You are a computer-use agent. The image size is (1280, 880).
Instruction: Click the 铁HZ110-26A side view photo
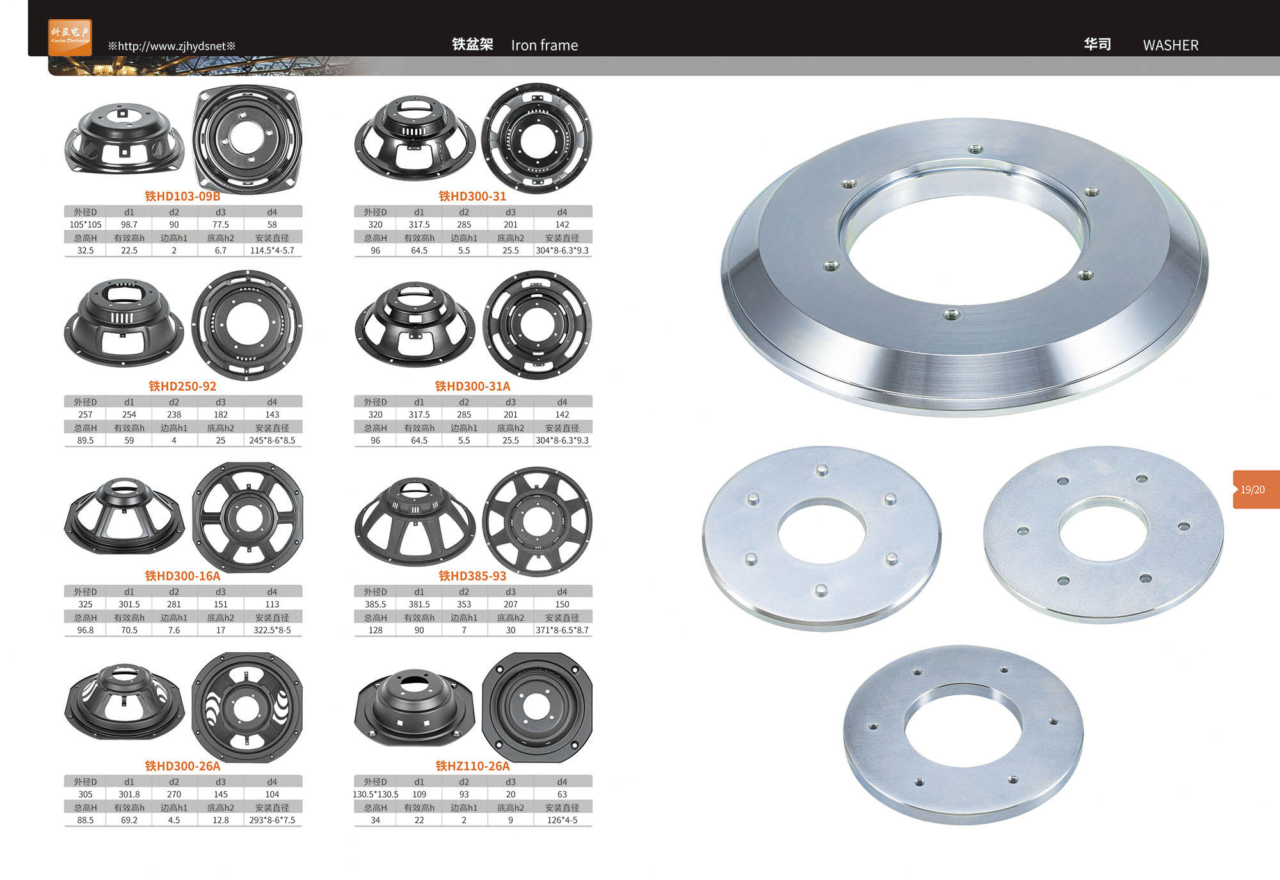pyautogui.click(x=415, y=707)
